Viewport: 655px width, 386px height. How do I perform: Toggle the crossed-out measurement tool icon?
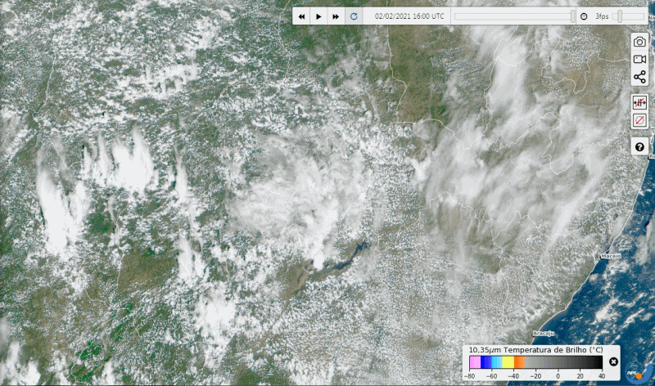pyautogui.click(x=639, y=103)
